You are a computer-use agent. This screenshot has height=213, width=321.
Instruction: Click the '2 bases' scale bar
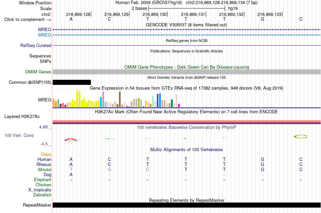[x=187, y=8]
